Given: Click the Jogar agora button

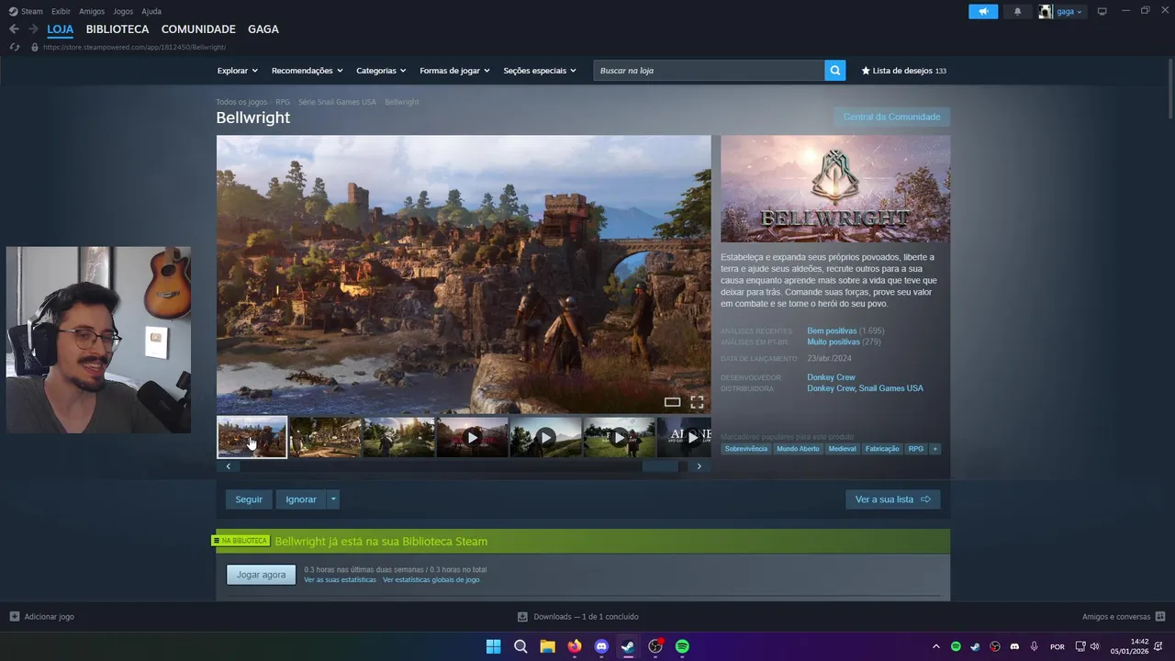Looking at the screenshot, I should coord(262,575).
